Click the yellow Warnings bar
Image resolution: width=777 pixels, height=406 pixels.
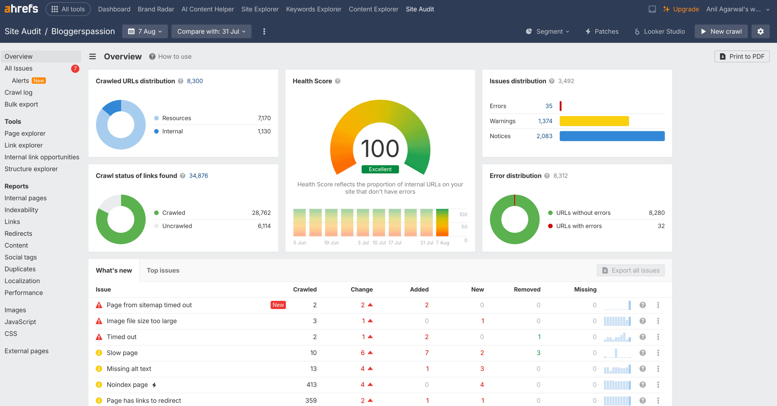coord(594,121)
